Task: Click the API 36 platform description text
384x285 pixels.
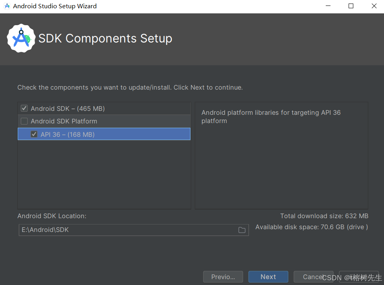Action: point(271,117)
